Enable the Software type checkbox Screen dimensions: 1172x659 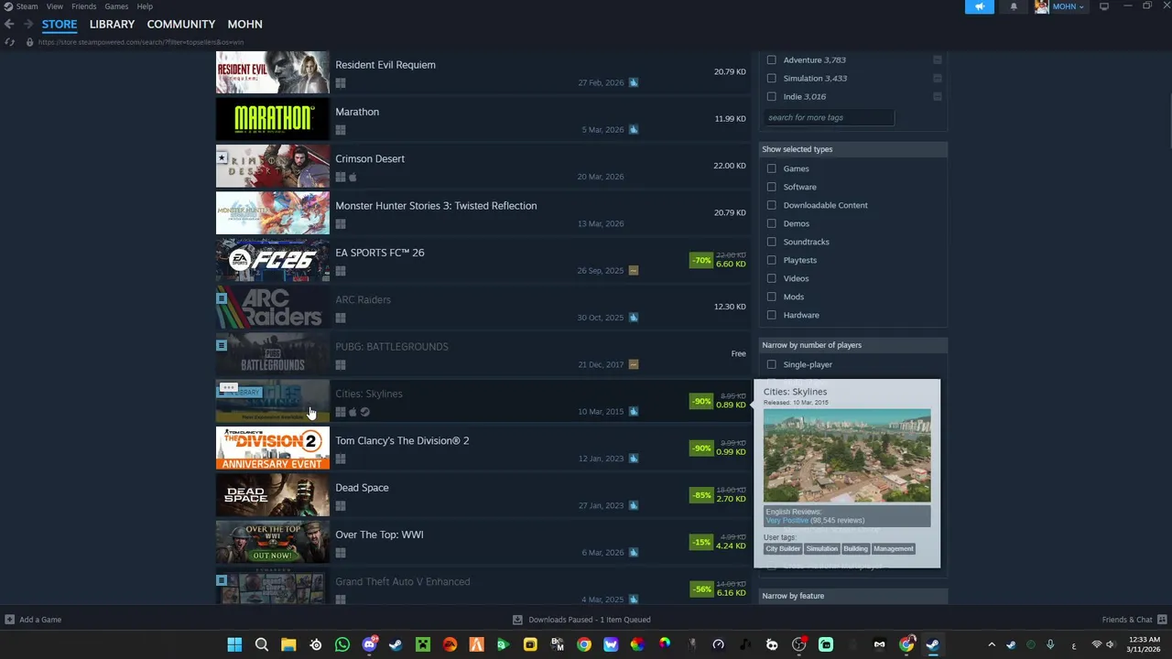point(771,187)
